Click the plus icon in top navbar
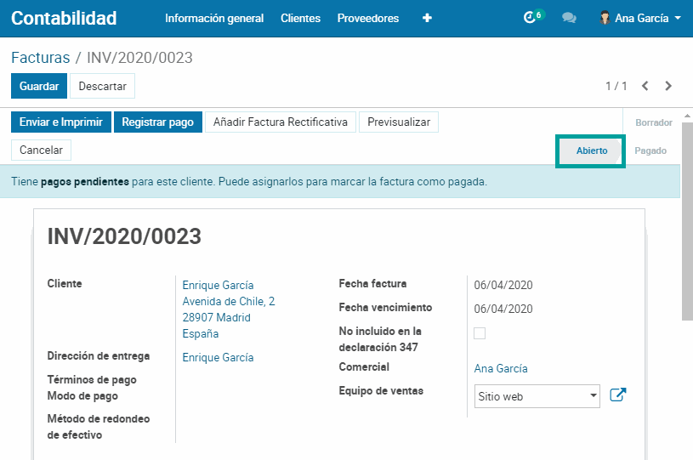Screen dimensions: 693x460 (x=427, y=18)
